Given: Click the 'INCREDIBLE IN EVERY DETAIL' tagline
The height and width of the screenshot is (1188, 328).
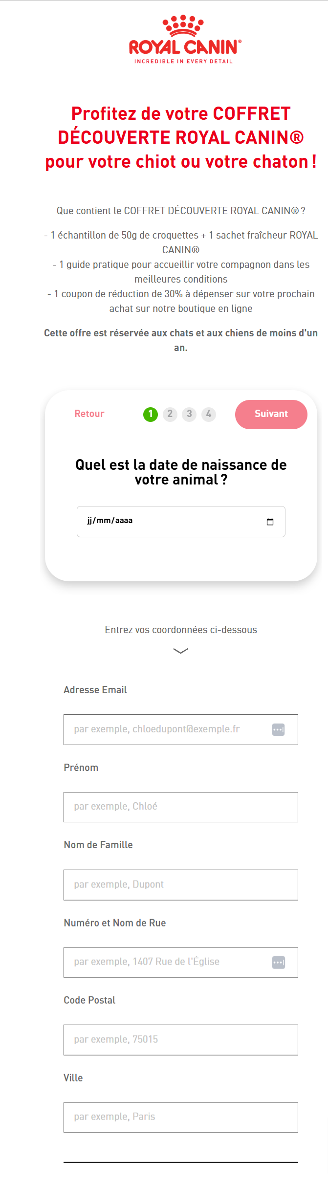Looking at the screenshot, I should click(x=183, y=61).
